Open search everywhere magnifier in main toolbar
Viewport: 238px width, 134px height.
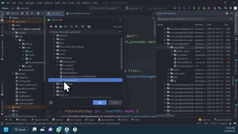[x=226, y=8]
